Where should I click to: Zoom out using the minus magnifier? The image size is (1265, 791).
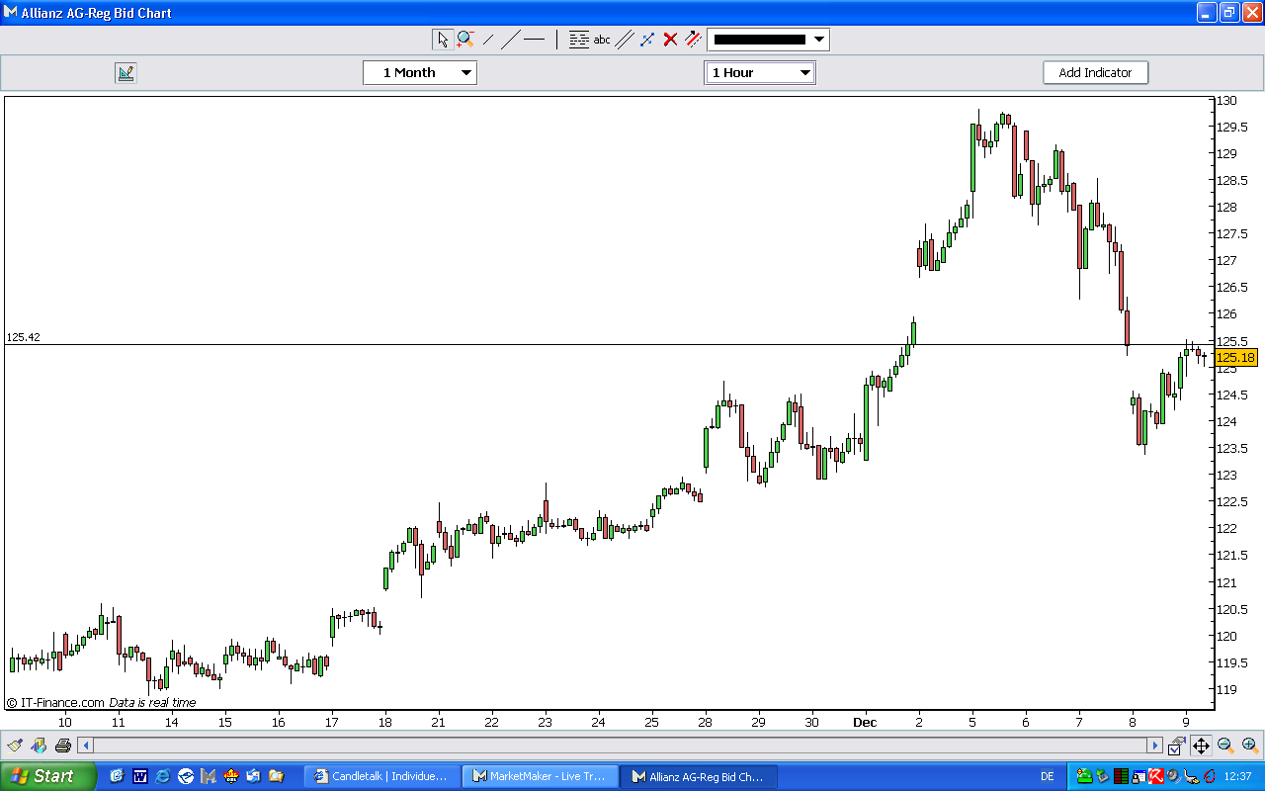pyautogui.click(x=1225, y=746)
